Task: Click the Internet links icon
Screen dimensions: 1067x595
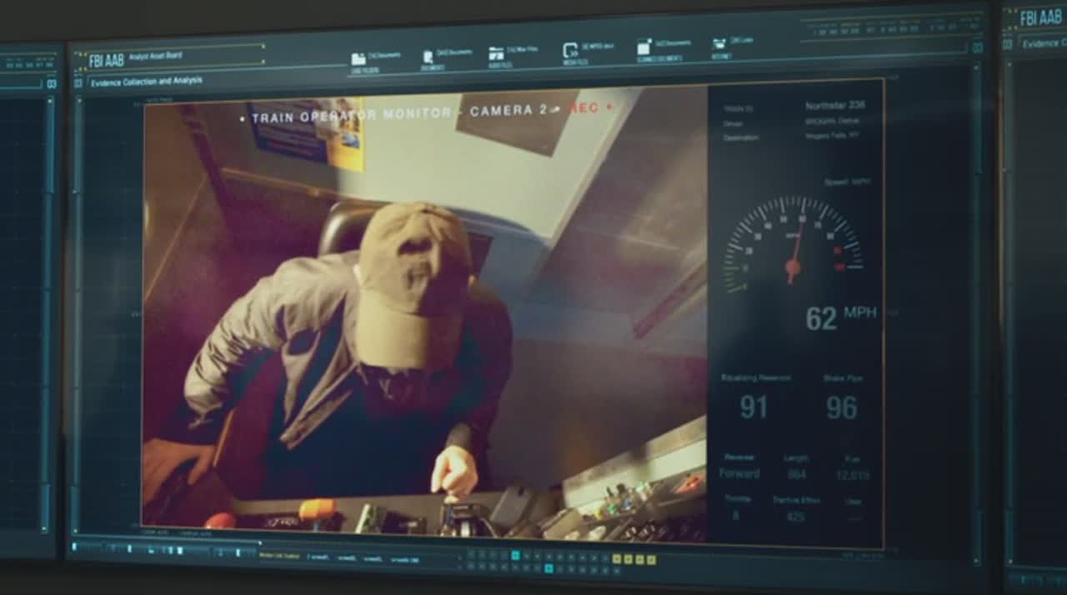Action: [x=719, y=44]
